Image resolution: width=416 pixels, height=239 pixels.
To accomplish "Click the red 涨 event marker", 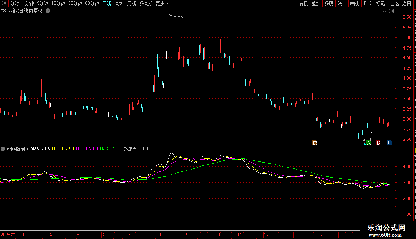I will tap(378, 143).
